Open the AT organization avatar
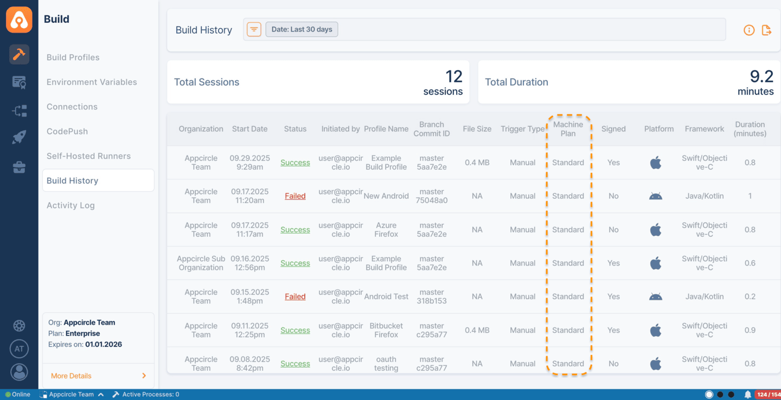781x400 pixels. (19, 349)
